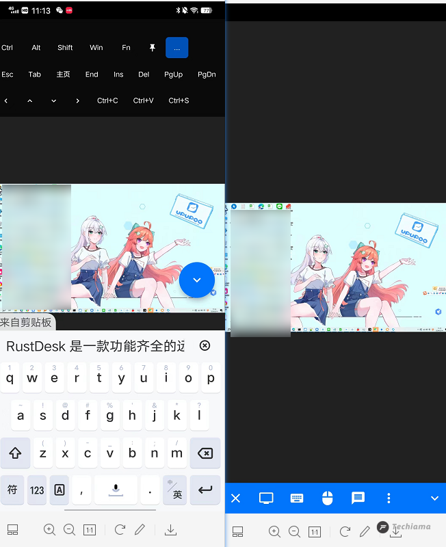Send the Del key
The width and height of the screenshot is (446, 547).
click(x=144, y=75)
